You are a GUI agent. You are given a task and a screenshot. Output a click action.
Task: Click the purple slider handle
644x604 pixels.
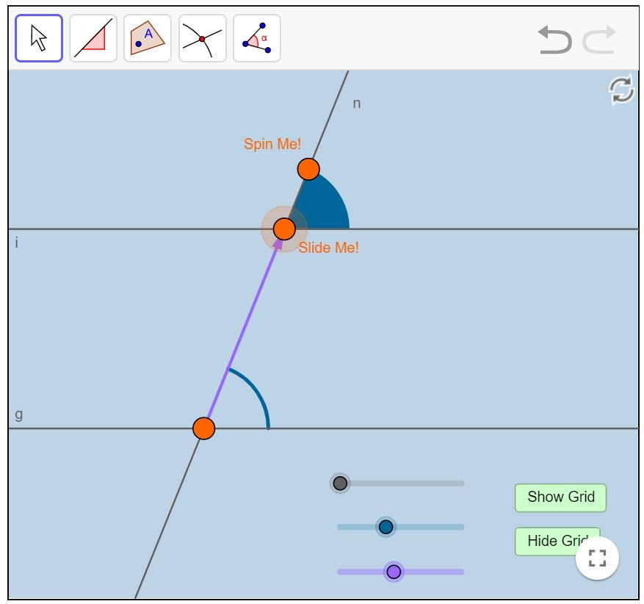pos(394,572)
